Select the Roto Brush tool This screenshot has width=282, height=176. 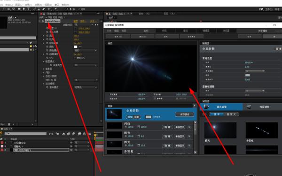coord(50,9)
